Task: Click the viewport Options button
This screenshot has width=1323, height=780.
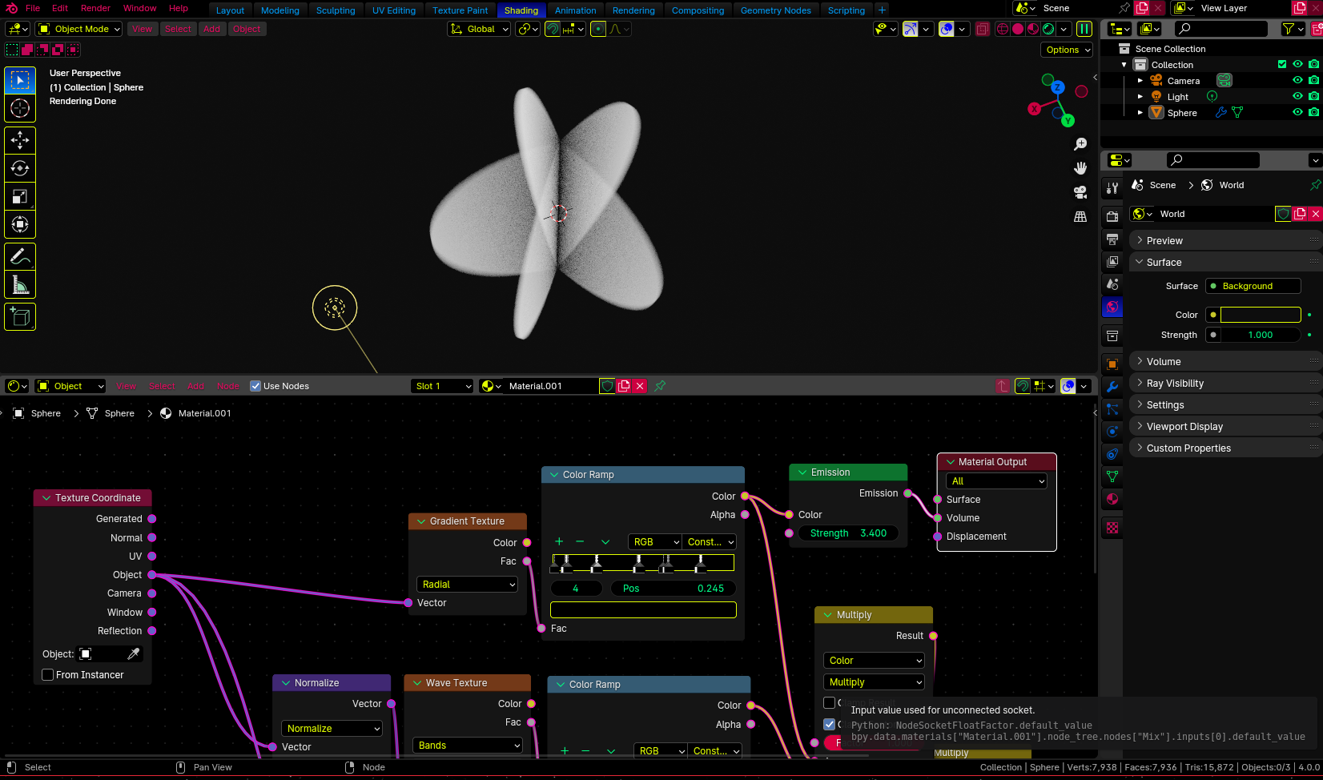Action: 1068,50
